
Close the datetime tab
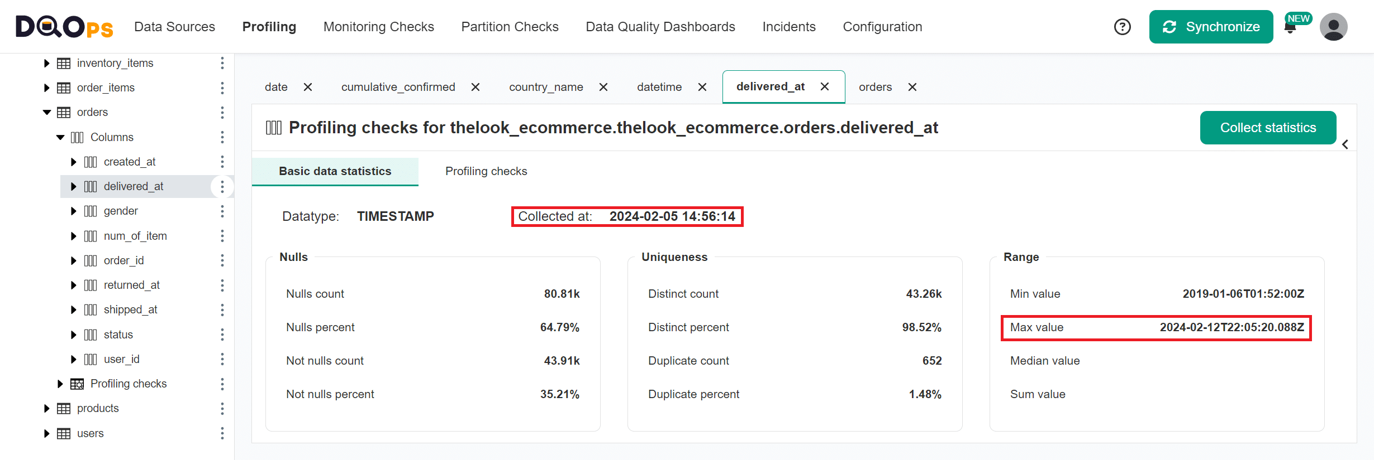pos(702,87)
